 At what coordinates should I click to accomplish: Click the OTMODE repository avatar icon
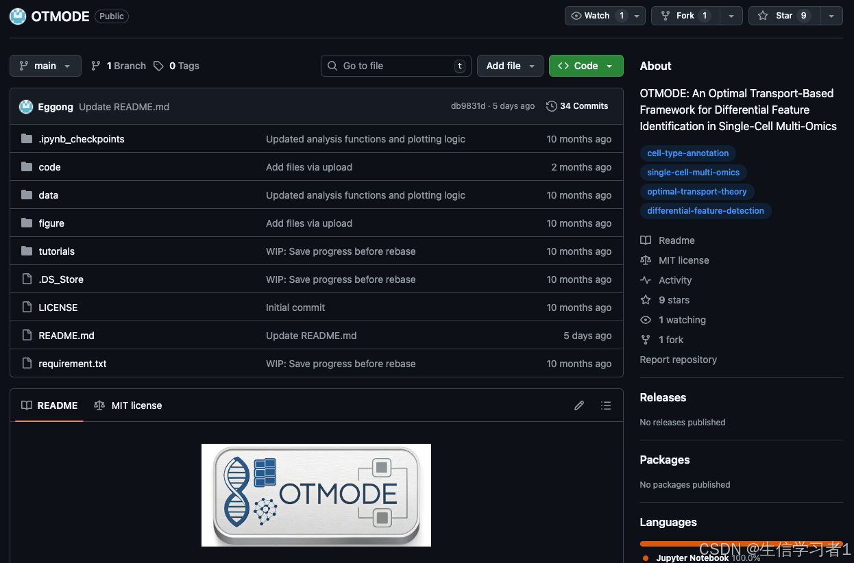coord(18,16)
